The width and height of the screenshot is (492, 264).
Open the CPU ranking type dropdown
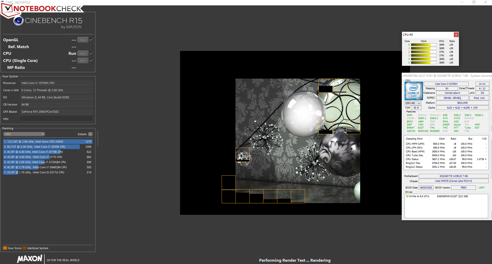24,134
